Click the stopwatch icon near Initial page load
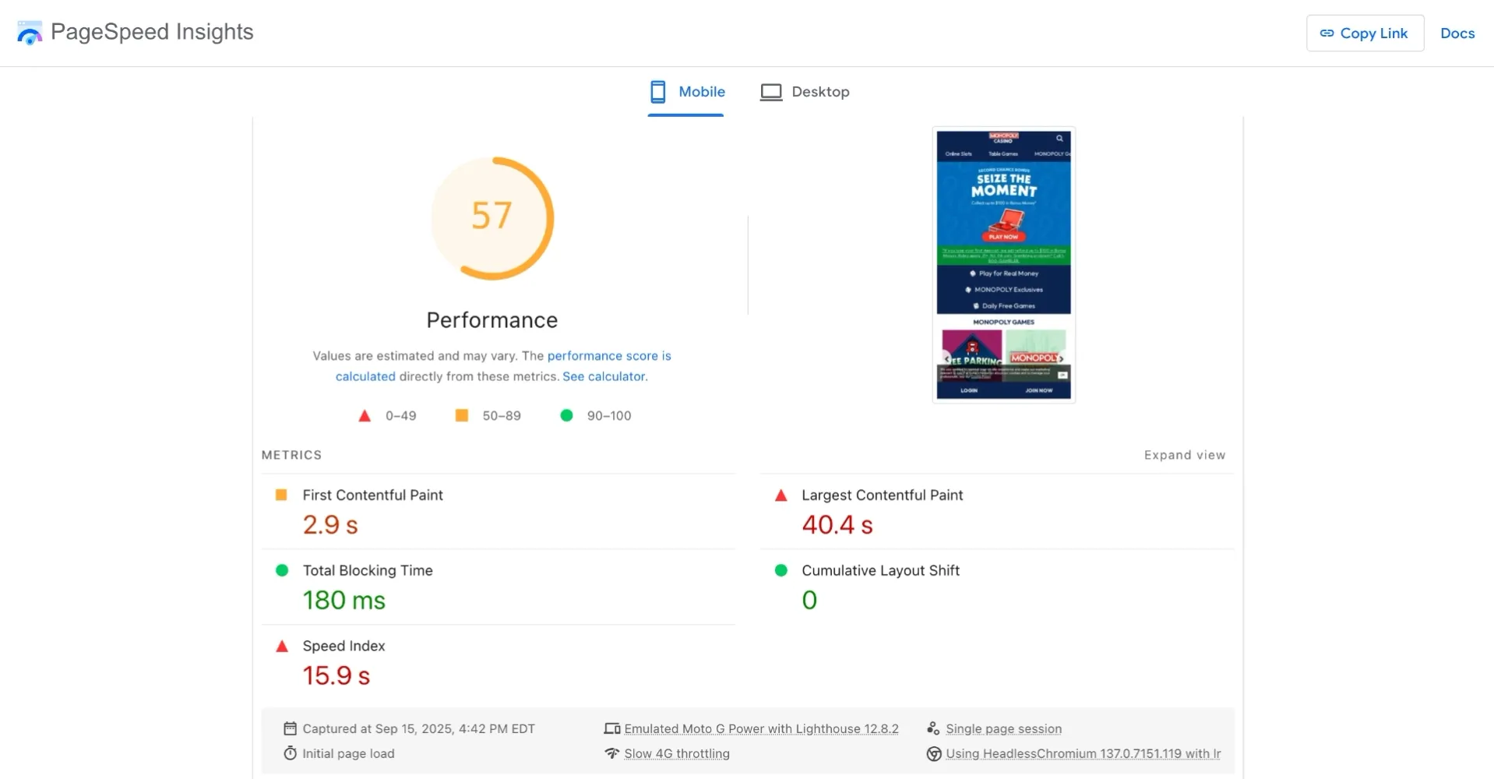This screenshot has height=779, width=1494. click(x=290, y=753)
